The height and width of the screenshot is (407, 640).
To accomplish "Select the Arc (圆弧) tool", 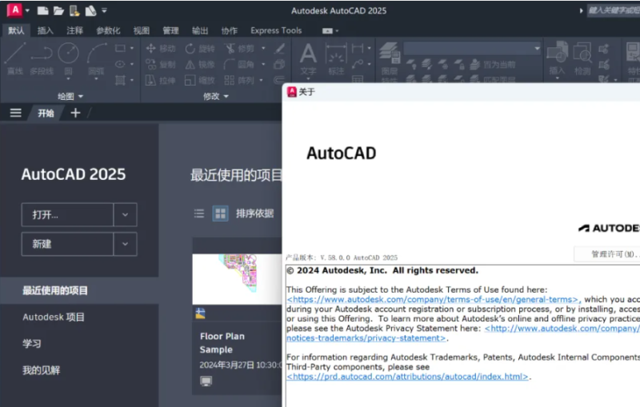I will (96, 60).
